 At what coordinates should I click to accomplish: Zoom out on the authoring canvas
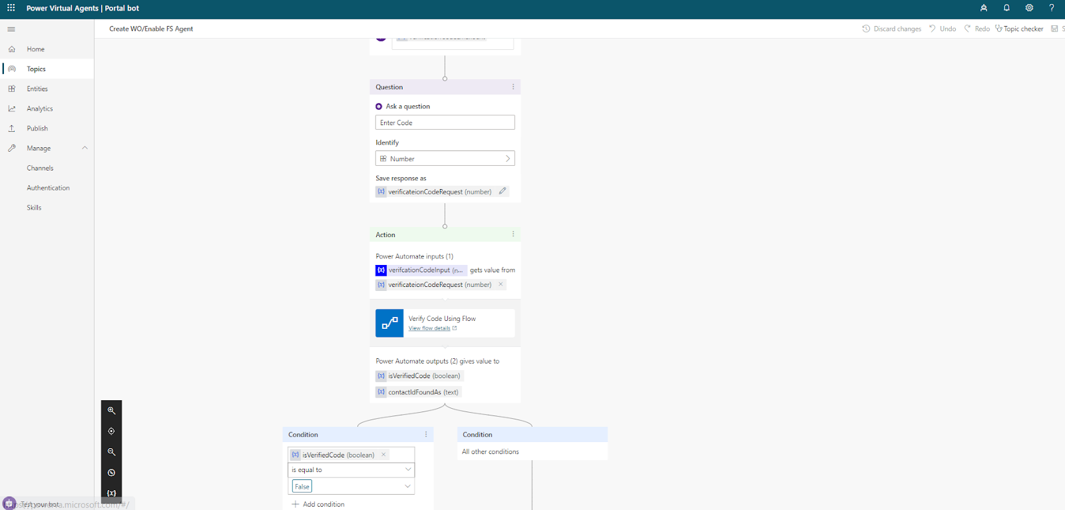[x=111, y=452]
